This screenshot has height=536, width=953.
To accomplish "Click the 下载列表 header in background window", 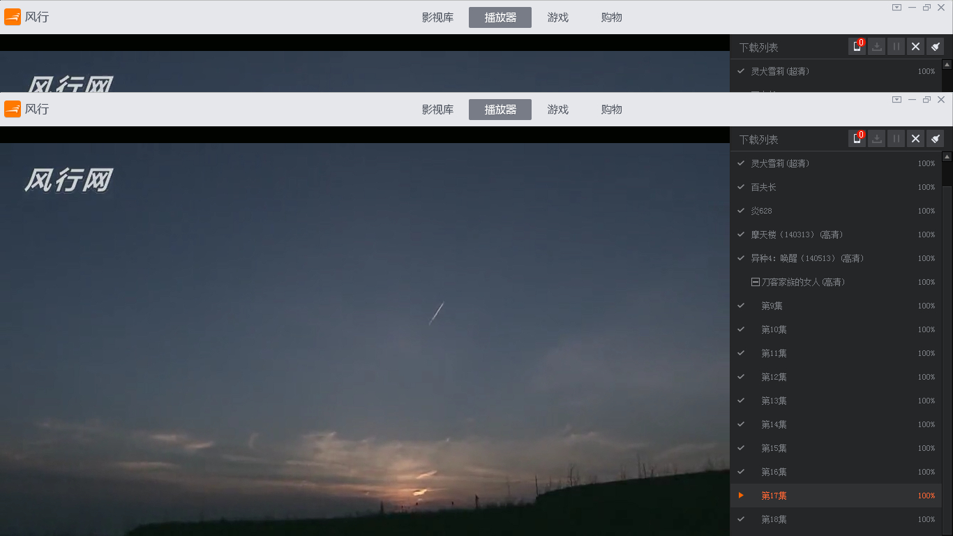I will point(758,47).
